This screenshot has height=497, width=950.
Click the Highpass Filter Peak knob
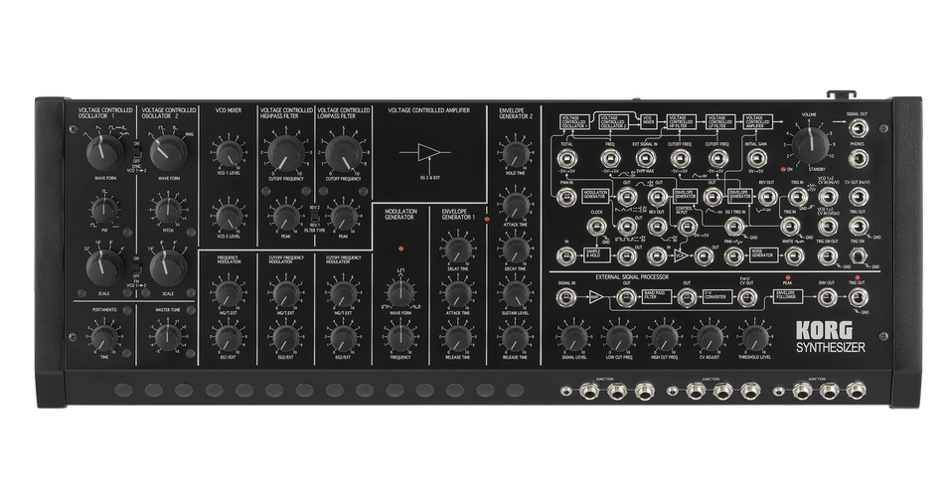tap(284, 217)
